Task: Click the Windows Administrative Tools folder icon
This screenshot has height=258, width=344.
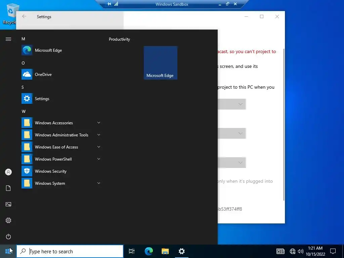Action: coord(27,135)
